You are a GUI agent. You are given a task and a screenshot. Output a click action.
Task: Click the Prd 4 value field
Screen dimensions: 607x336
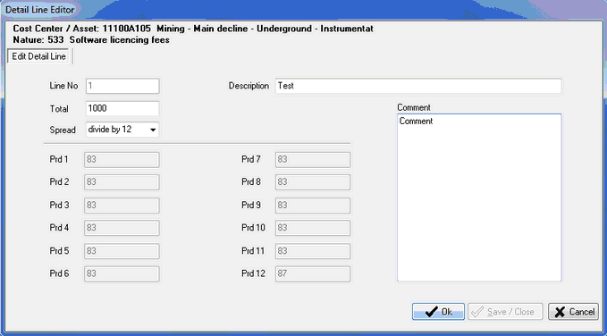point(122,228)
